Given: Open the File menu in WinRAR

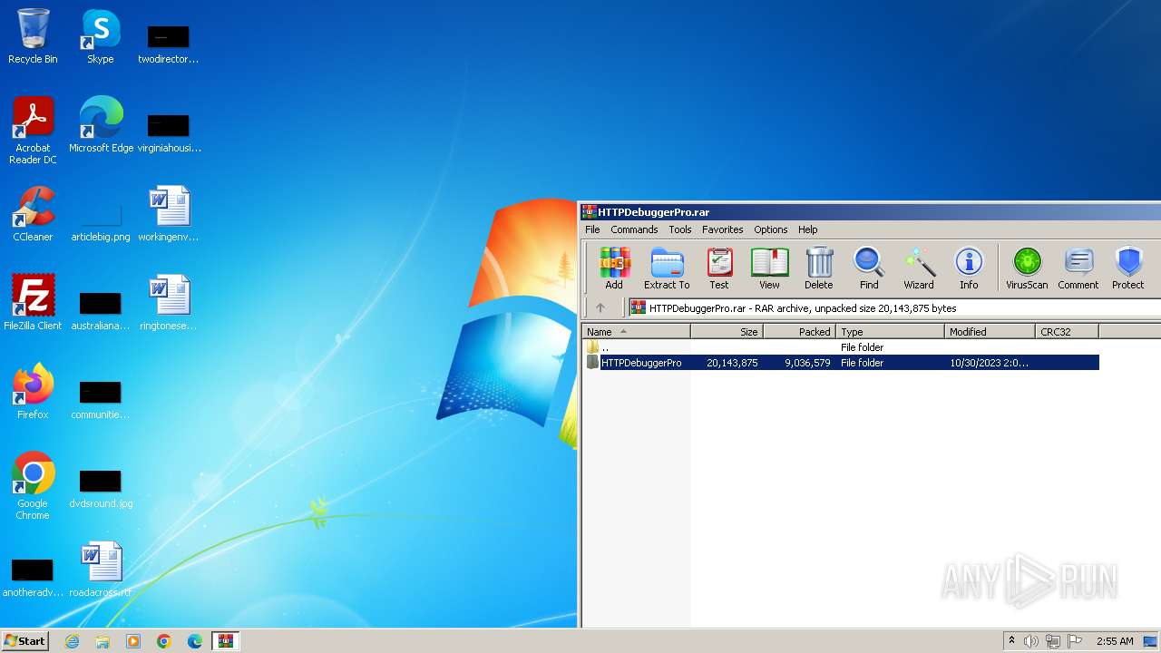Looking at the screenshot, I should pos(592,229).
